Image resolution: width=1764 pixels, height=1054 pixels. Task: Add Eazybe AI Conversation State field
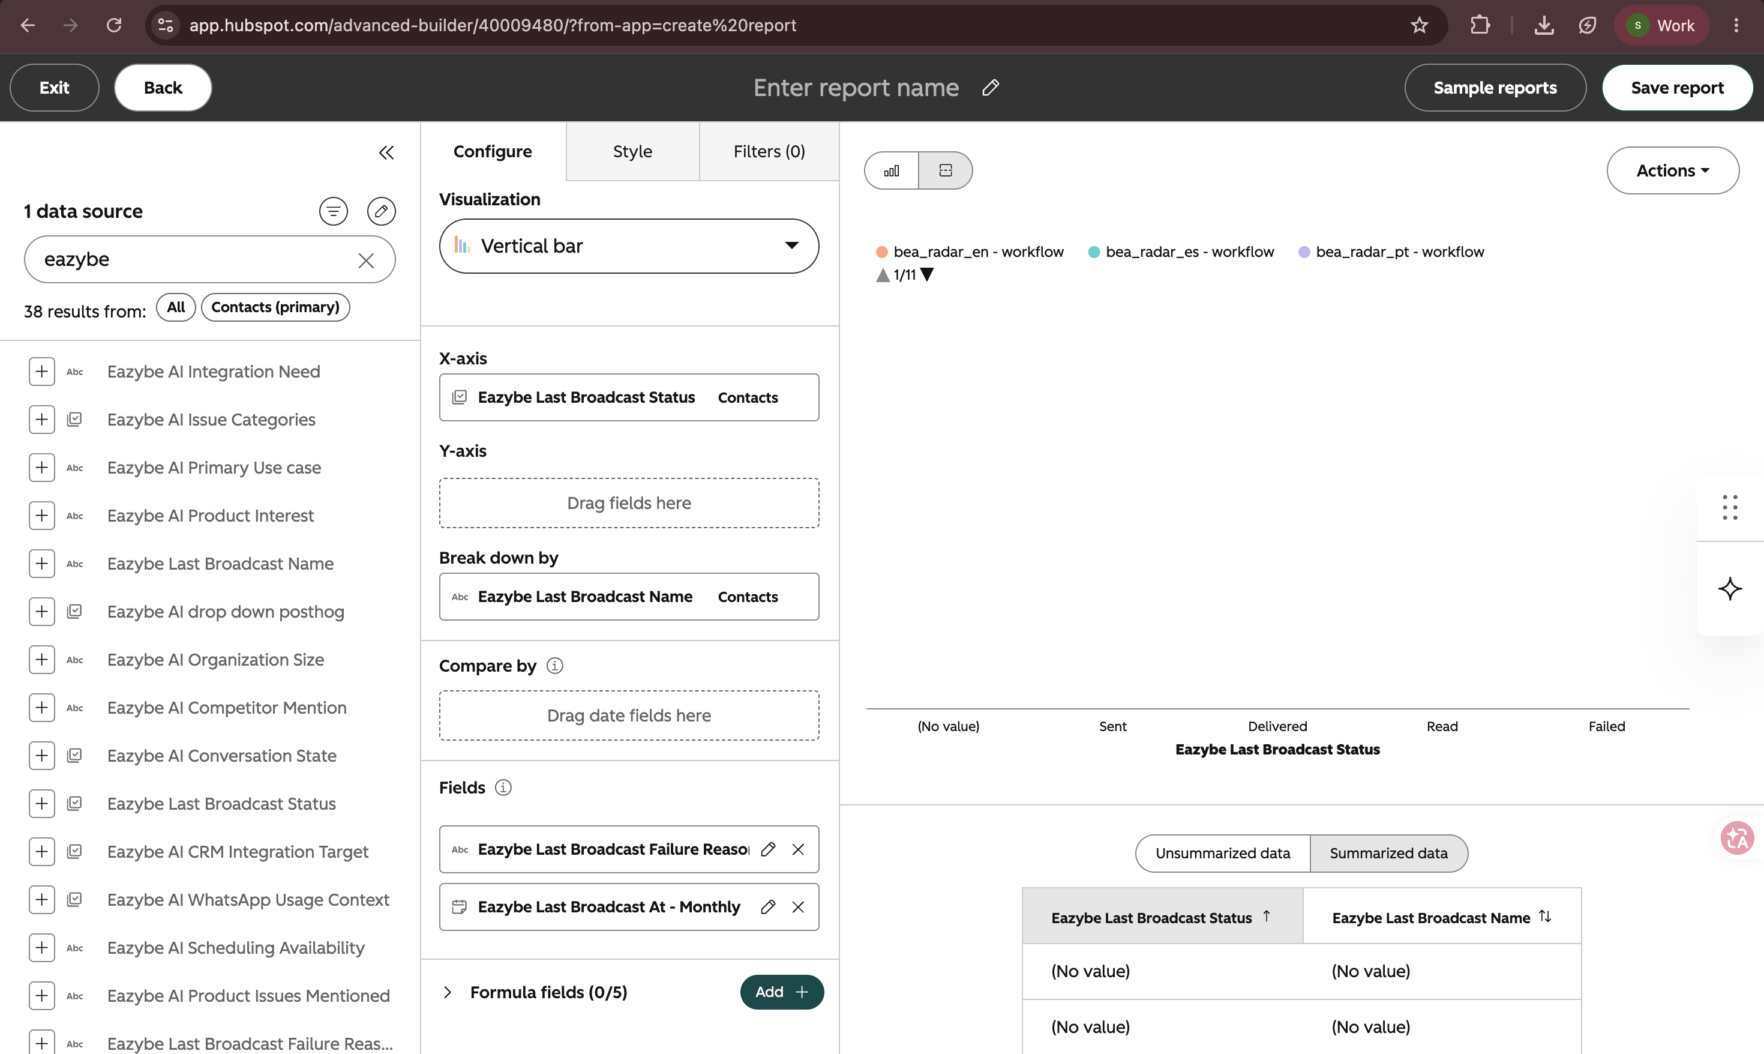coord(42,756)
